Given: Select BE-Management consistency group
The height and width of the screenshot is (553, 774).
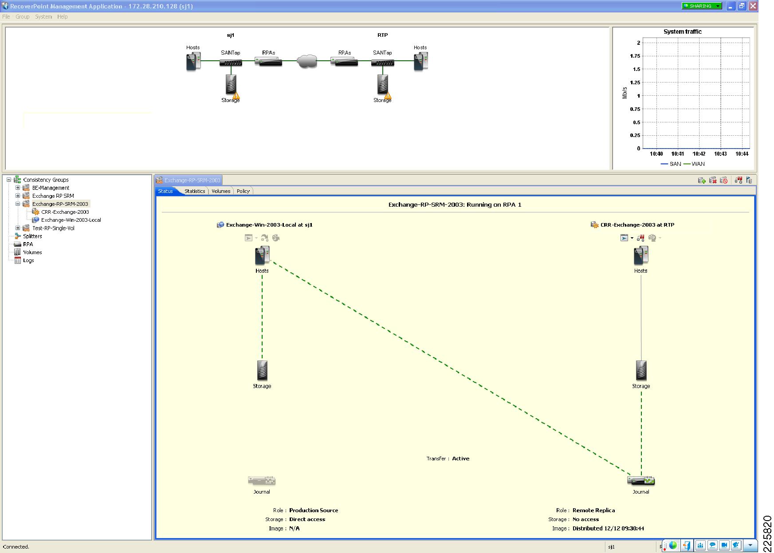Looking at the screenshot, I should coord(51,188).
